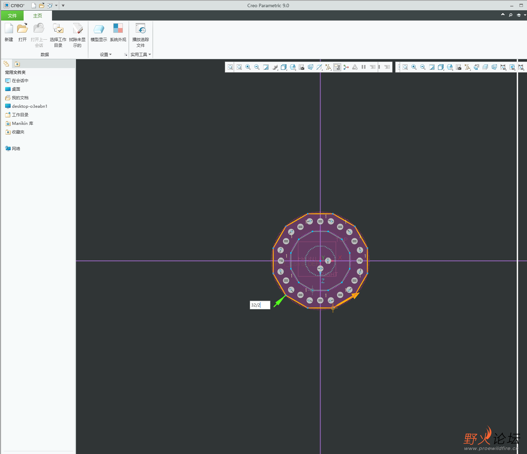Image resolution: width=527 pixels, height=454 pixels.
Task: Click 选择工作目录 to set working directory
Action: pos(58,35)
